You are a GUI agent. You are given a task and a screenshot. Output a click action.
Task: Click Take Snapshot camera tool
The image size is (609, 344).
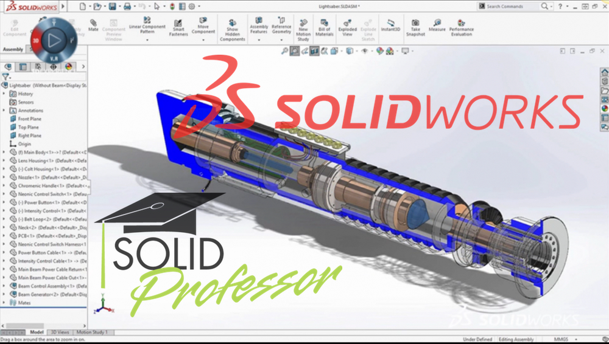click(415, 27)
